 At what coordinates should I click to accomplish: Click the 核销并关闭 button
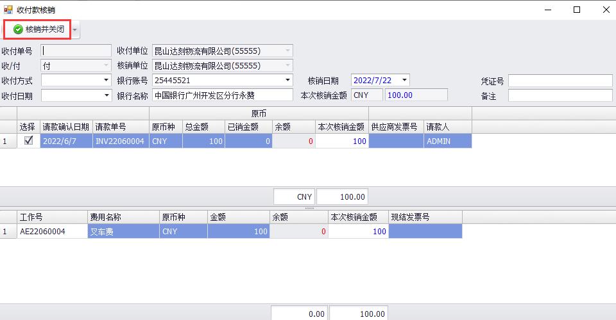[38, 29]
